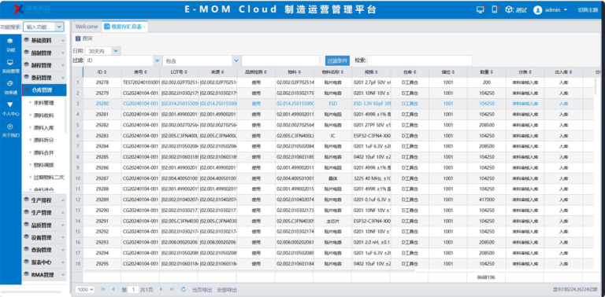The width and height of the screenshot is (605, 297).
Task: Click the cell with ID 29278
Action: (x=102, y=82)
